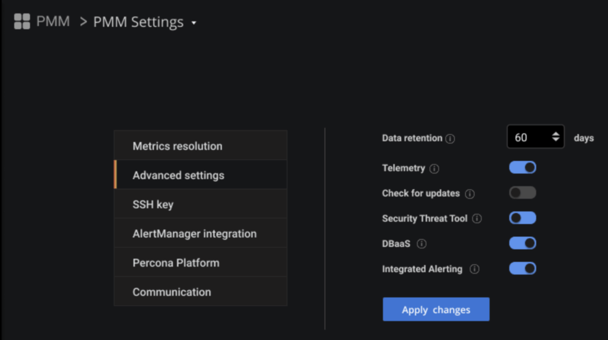Screen dimensions: 608x340
Task: Enable the Check for updates toggle
Action: [x=522, y=193]
